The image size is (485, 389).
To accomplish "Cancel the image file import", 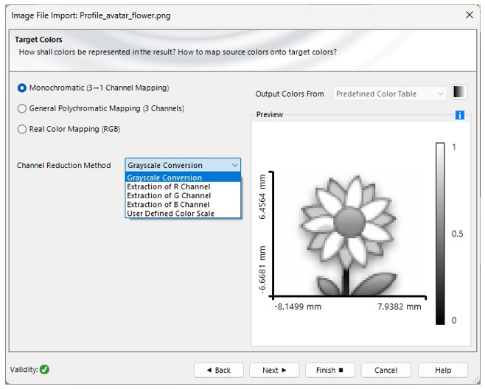I will [385, 370].
